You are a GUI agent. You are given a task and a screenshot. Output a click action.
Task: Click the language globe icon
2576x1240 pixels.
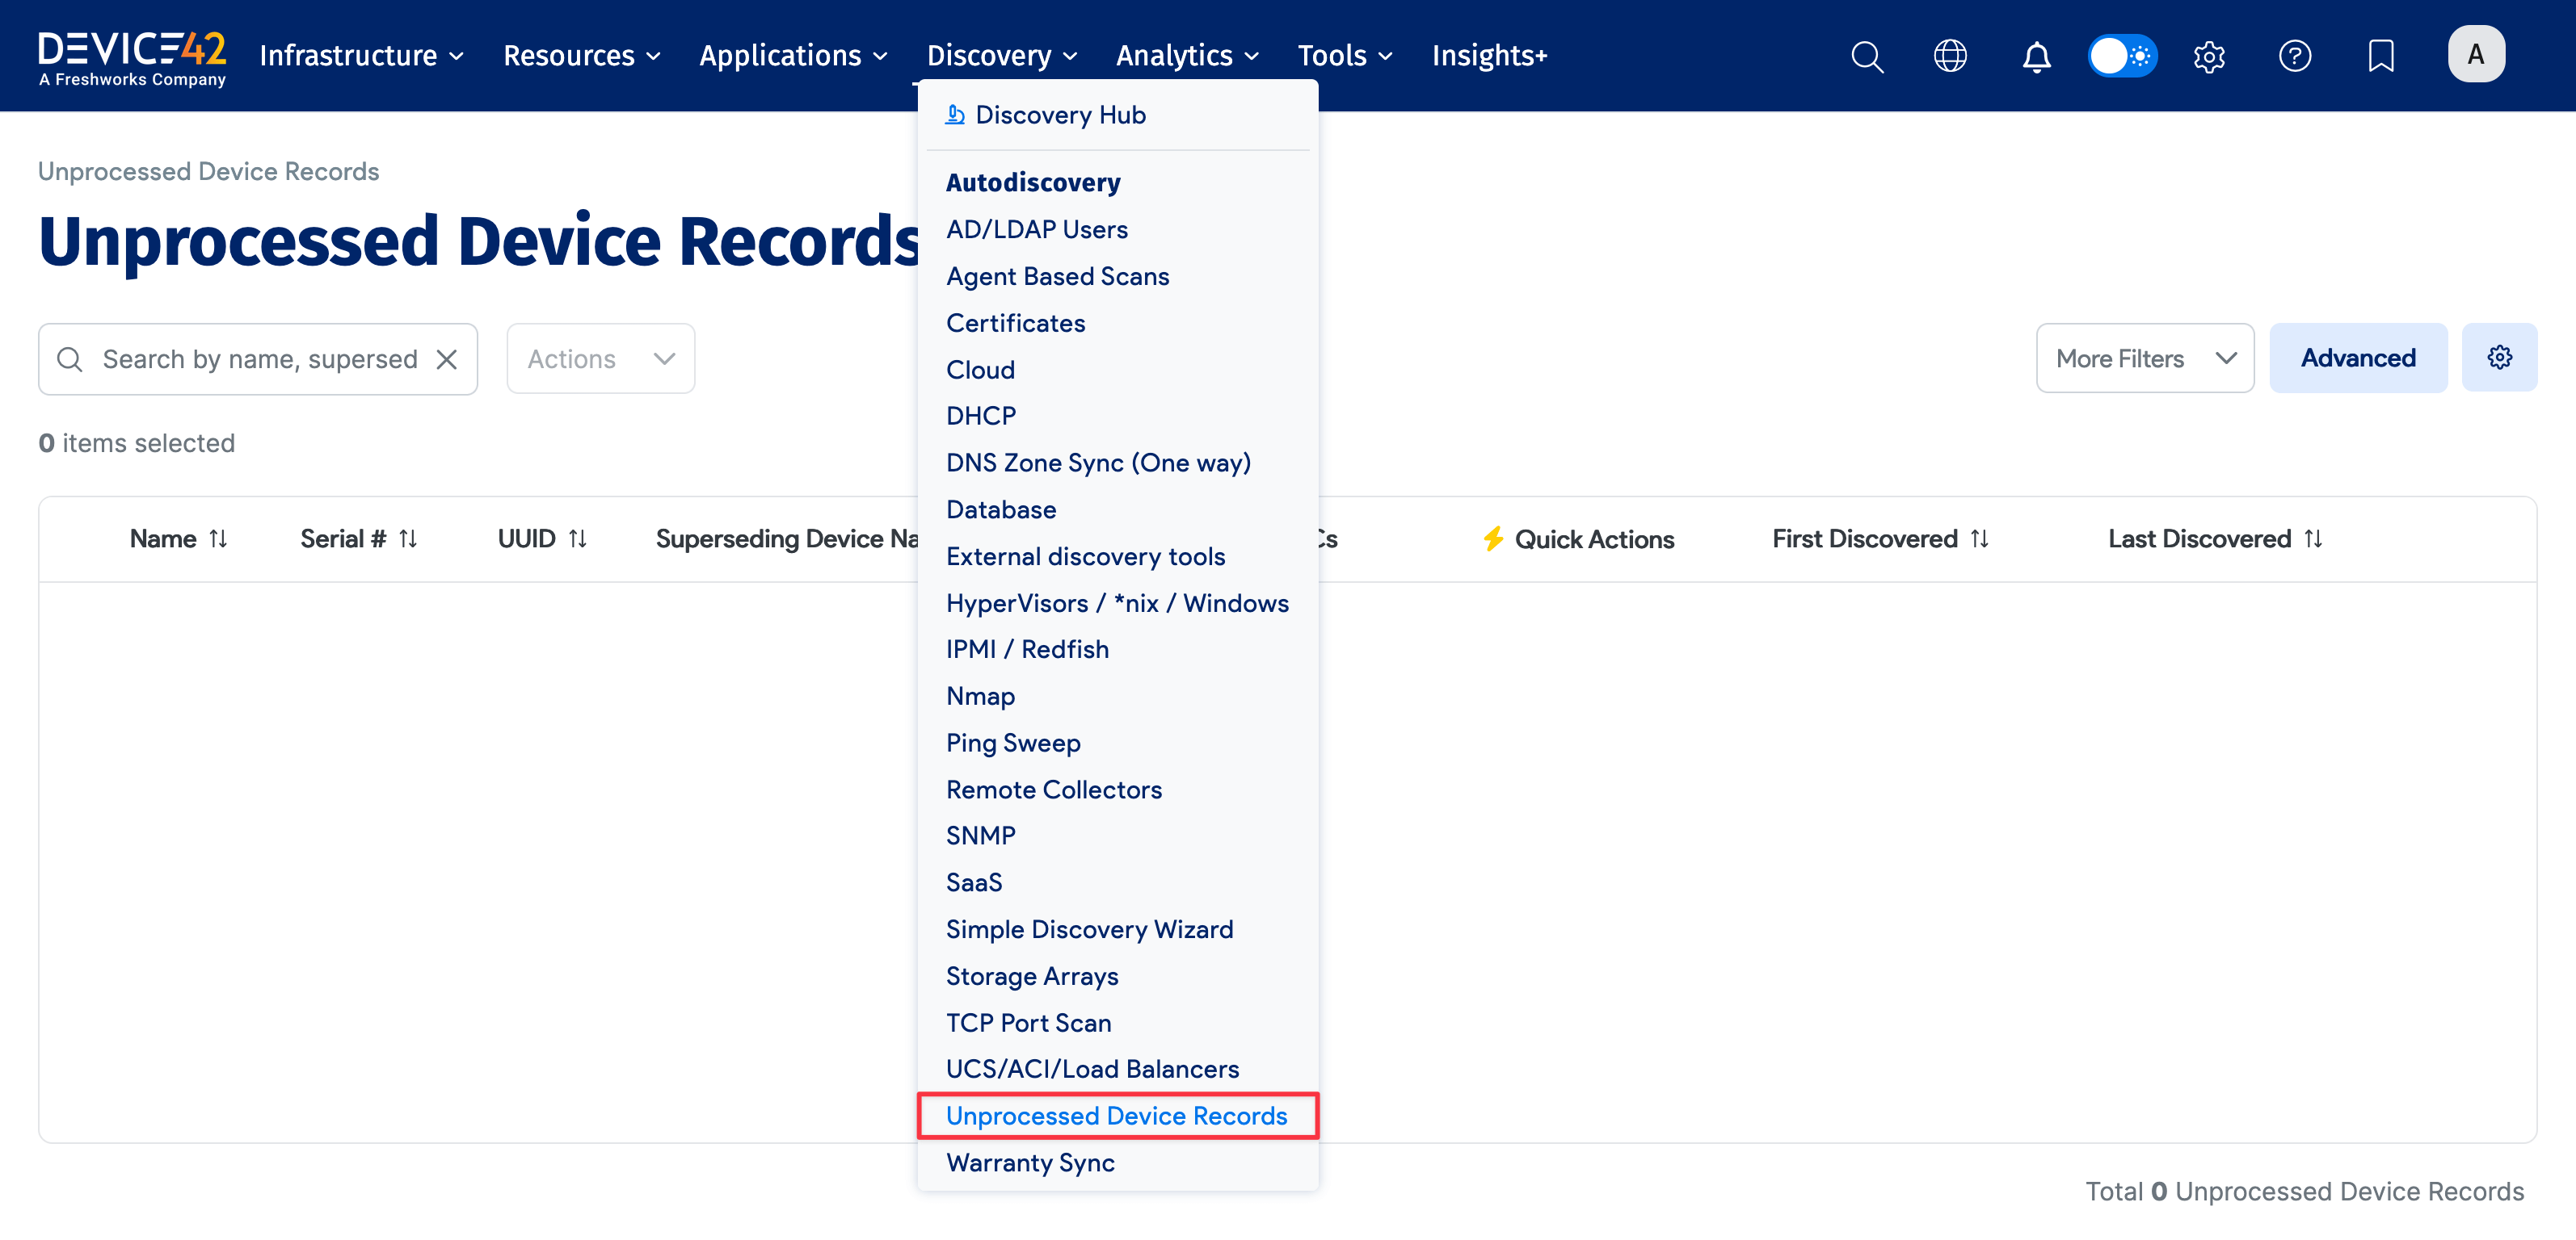pos(1950,56)
